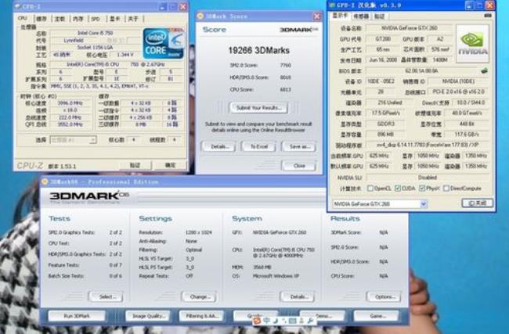This screenshot has height=334, width=509.
Task: Click the Change button under Settings
Action: pos(199,296)
